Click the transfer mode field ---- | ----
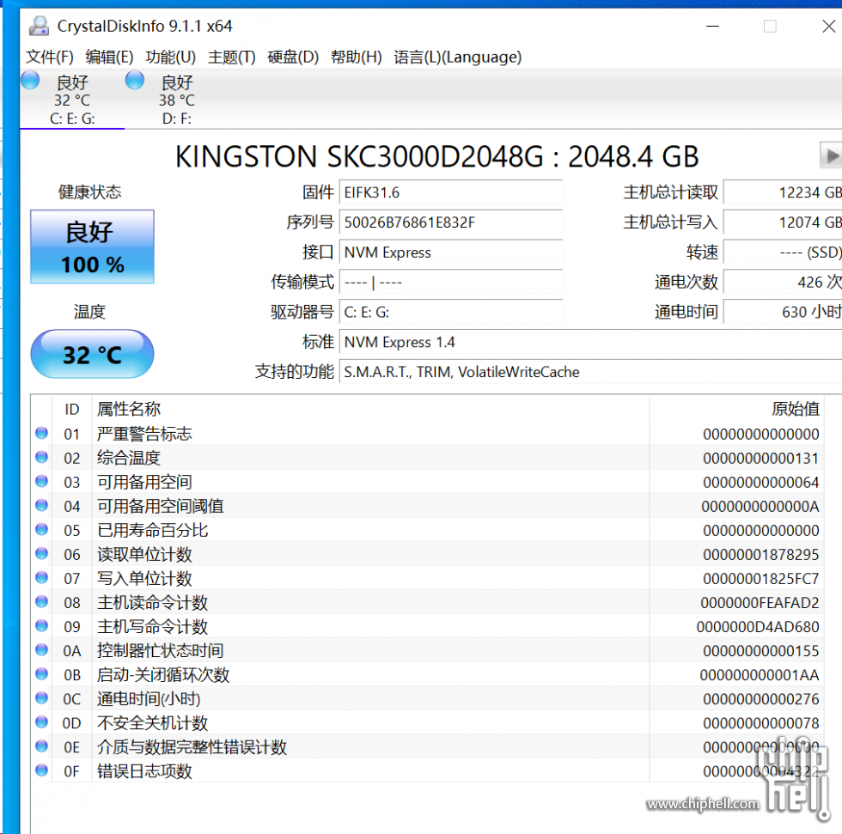This screenshot has width=842, height=834. pyautogui.click(x=451, y=283)
